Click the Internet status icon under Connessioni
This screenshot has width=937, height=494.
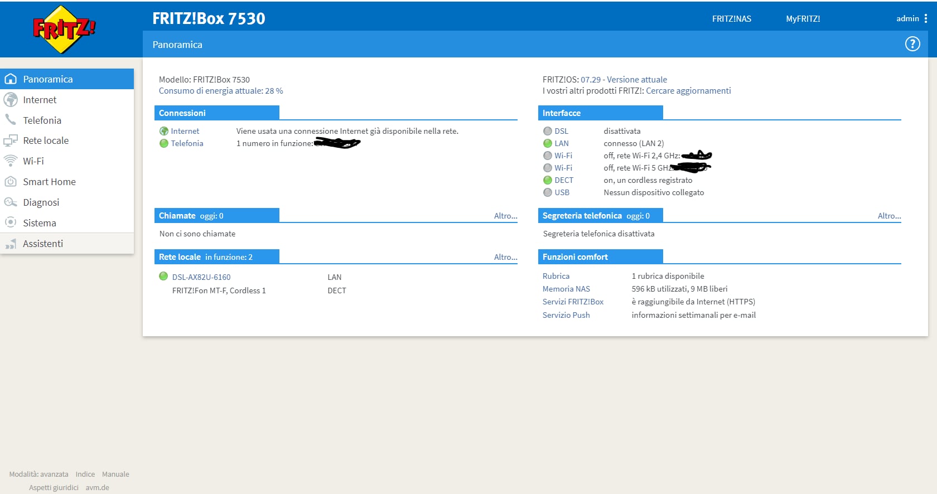click(x=164, y=131)
